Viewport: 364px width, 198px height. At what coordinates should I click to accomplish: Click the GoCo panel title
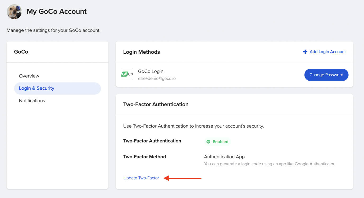tap(21, 52)
